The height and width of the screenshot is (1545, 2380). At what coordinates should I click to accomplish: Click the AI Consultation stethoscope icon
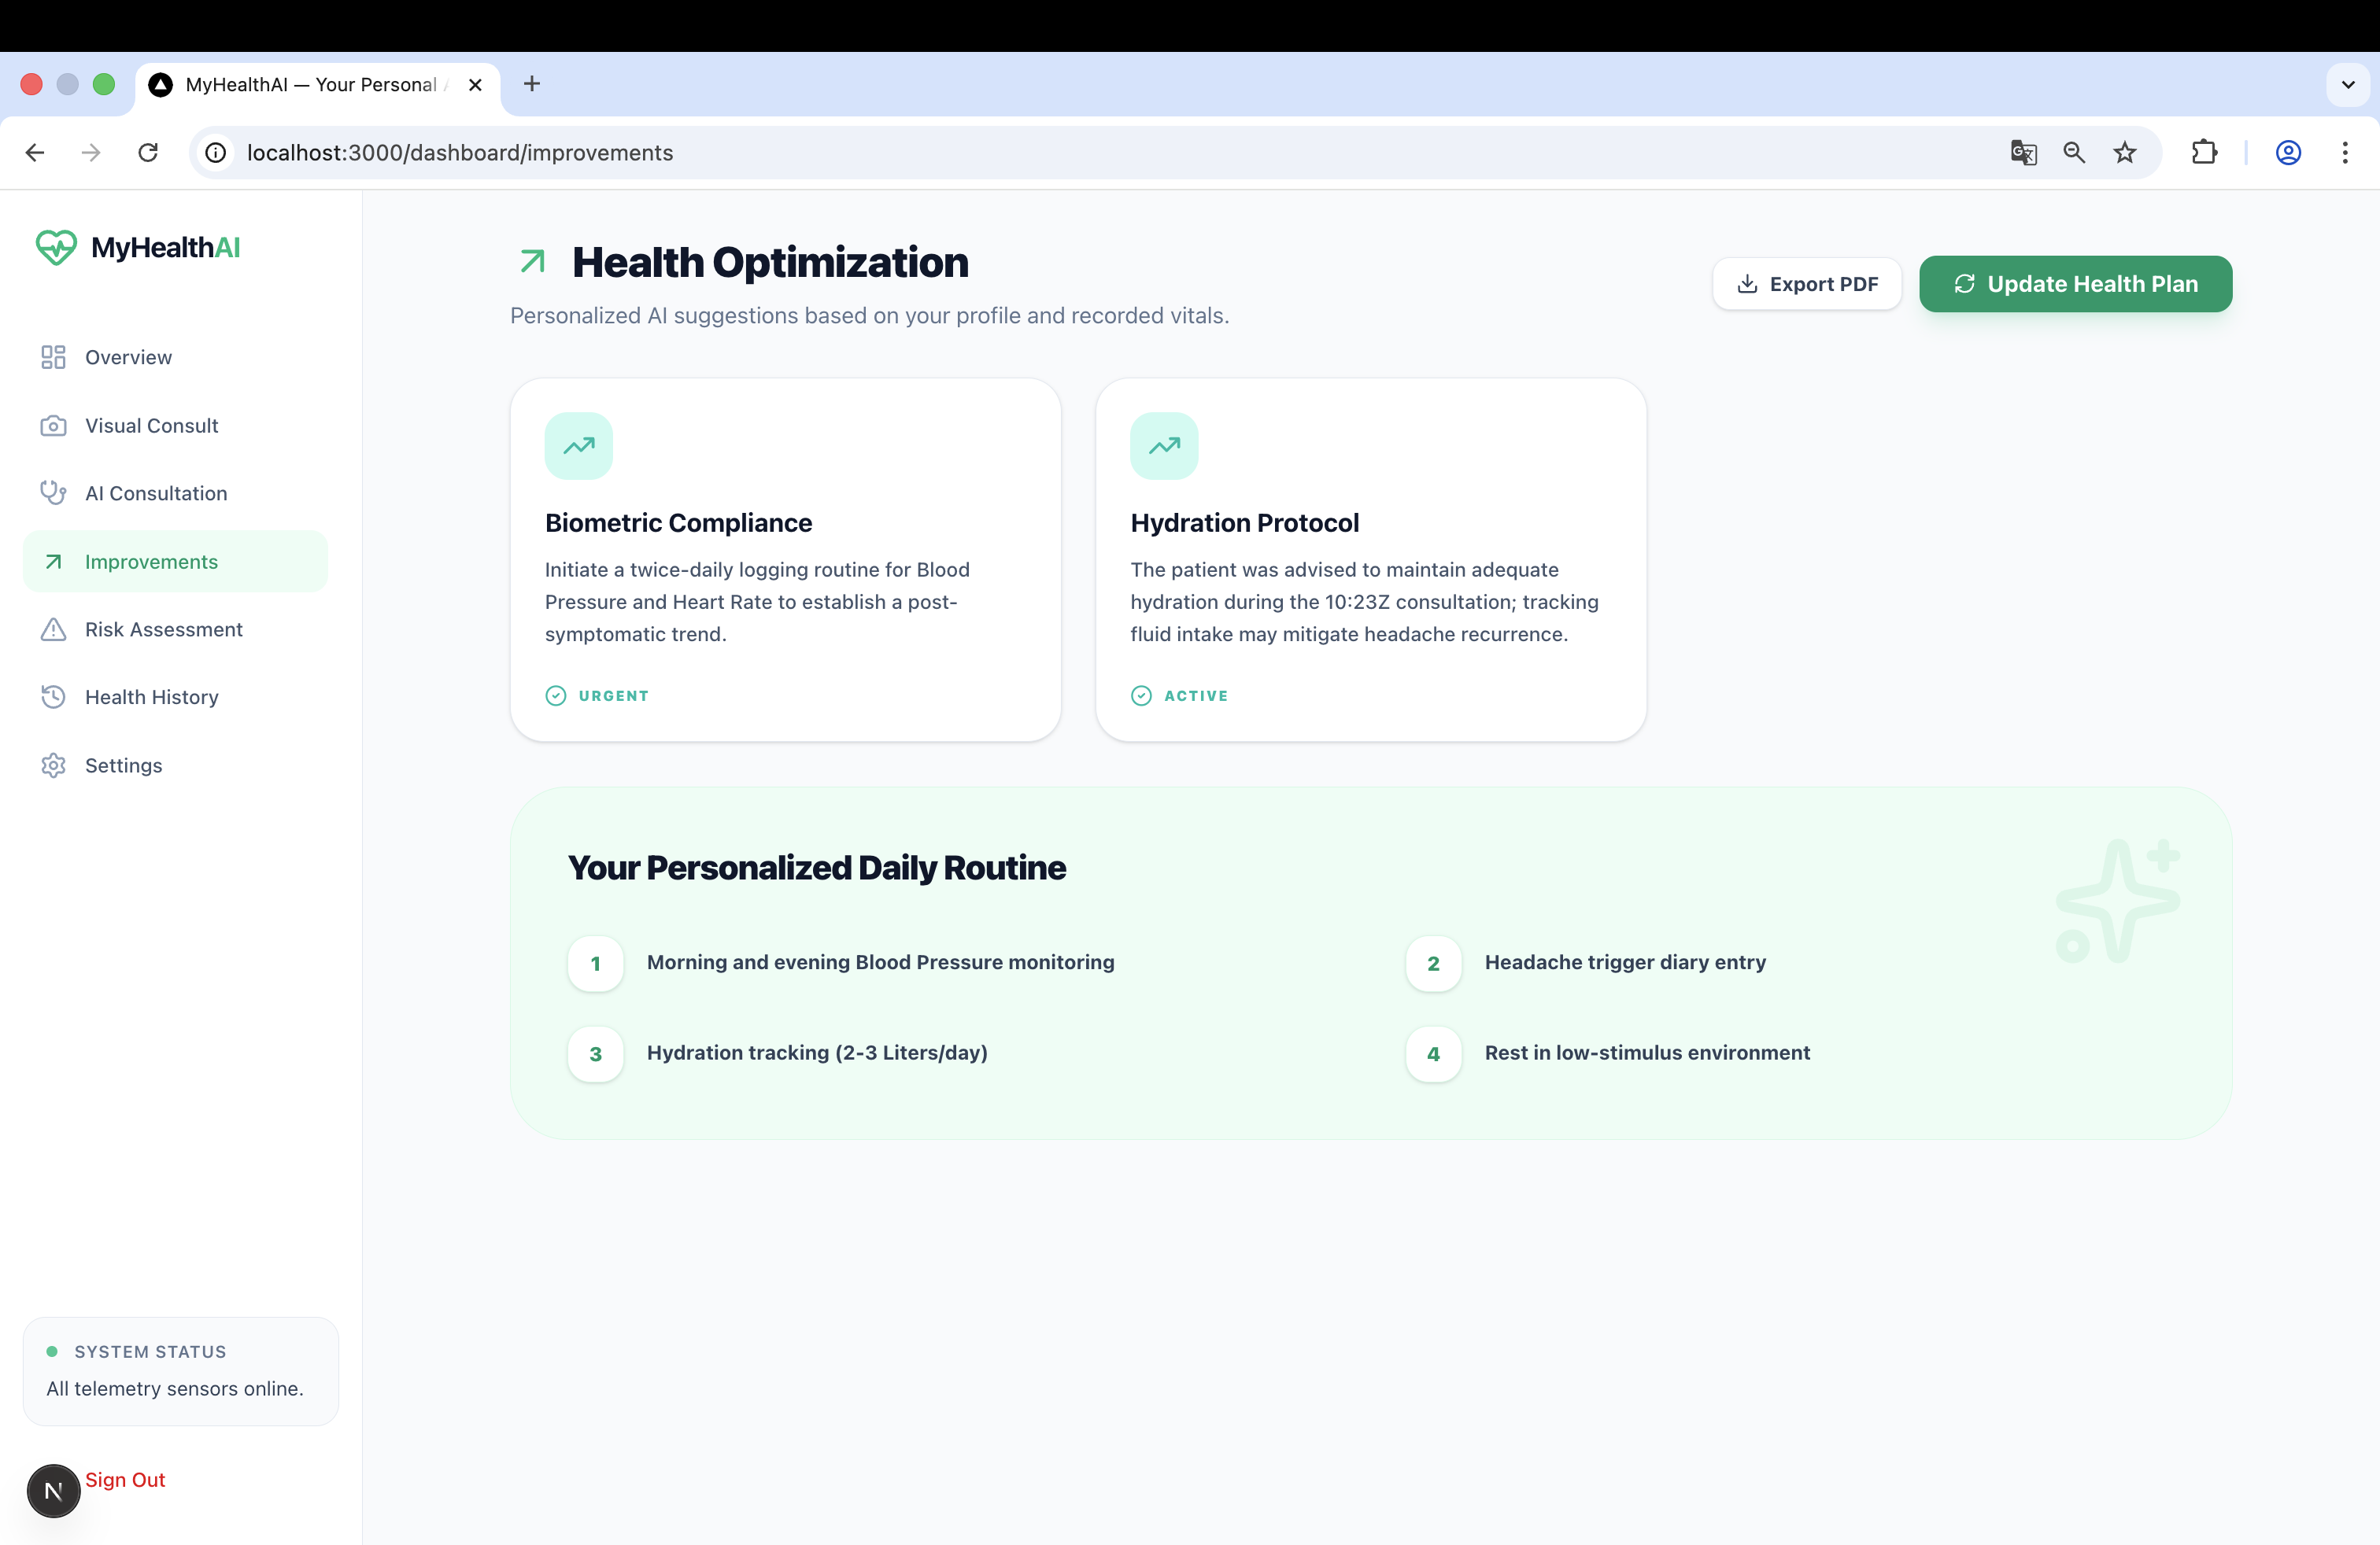coord(53,492)
